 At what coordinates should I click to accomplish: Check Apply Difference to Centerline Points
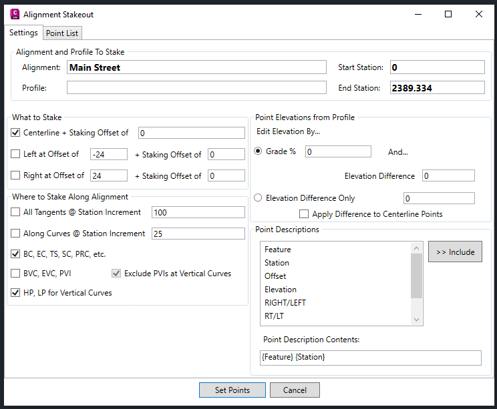pyautogui.click(x=304, y=214)
